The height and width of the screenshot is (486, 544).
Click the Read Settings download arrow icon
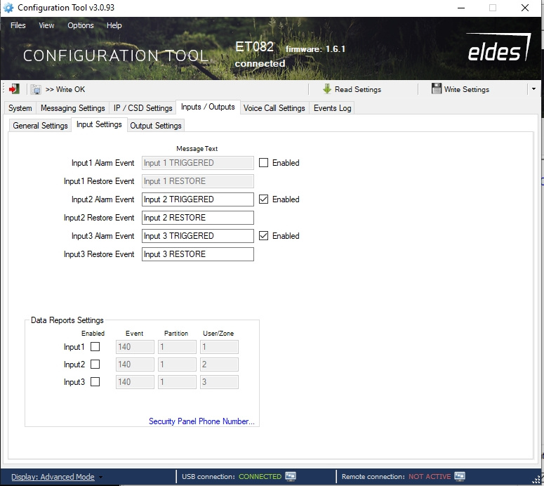click(327, 89)
